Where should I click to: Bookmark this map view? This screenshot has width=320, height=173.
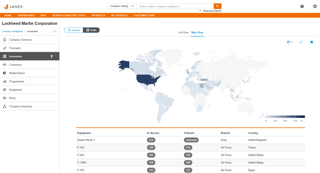[312, 42]
